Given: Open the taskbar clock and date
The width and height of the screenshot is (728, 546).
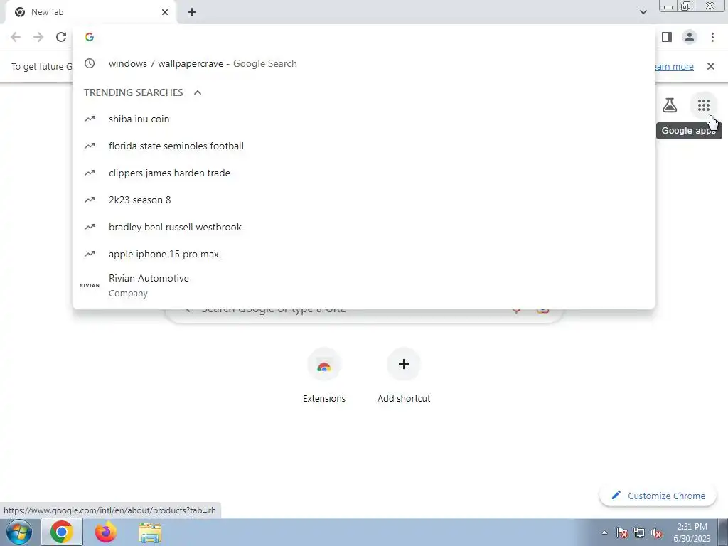Looking at the screenshot, I should click(692, 532).
